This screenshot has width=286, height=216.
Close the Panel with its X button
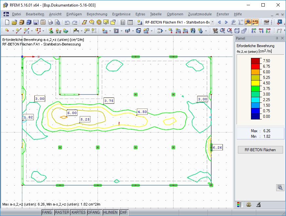click(x=282, y=38)
